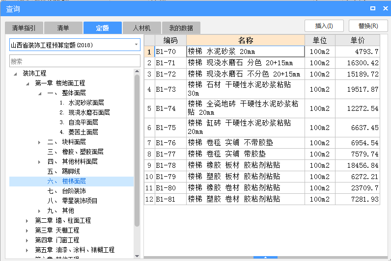Click the 插入(I) button

(x=324, y=26)
